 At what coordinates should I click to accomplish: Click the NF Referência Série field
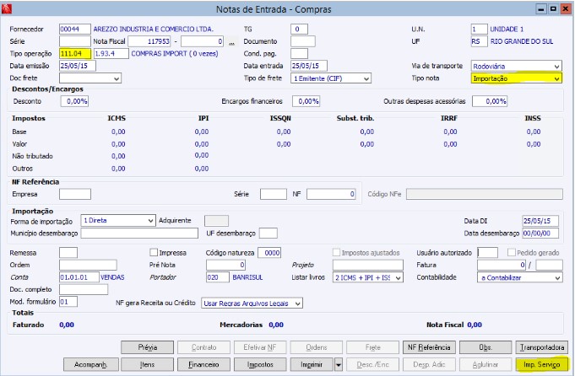tap(274, 194)
